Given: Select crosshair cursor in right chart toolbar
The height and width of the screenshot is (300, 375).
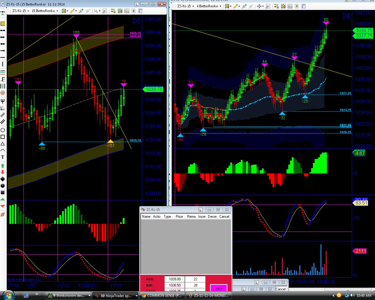Looking at the screenshot, I should pyautogui.click(x=259, y=6).
